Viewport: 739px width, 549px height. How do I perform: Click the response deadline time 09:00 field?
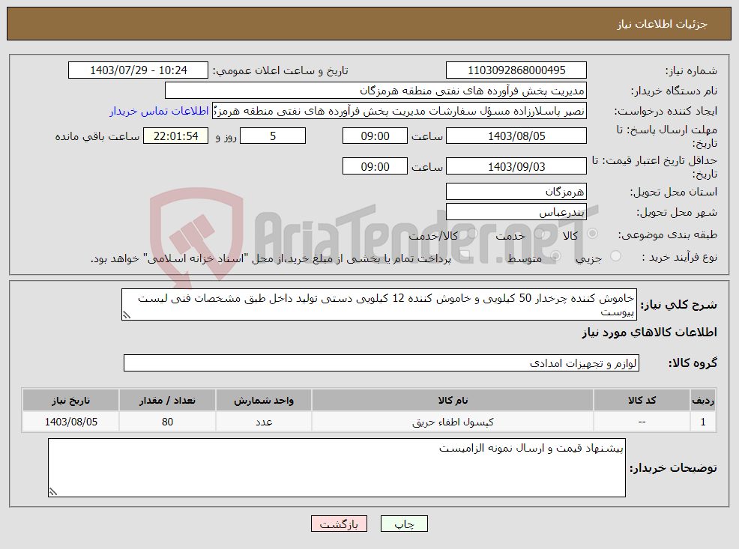pyautogui.click(x=375, y=136)
